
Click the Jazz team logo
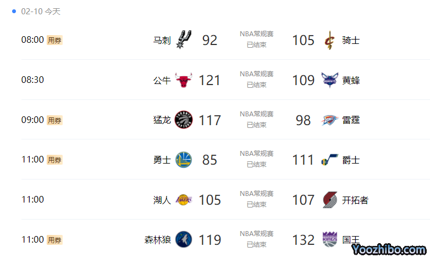pyautogui.click(x=329, y=160)
